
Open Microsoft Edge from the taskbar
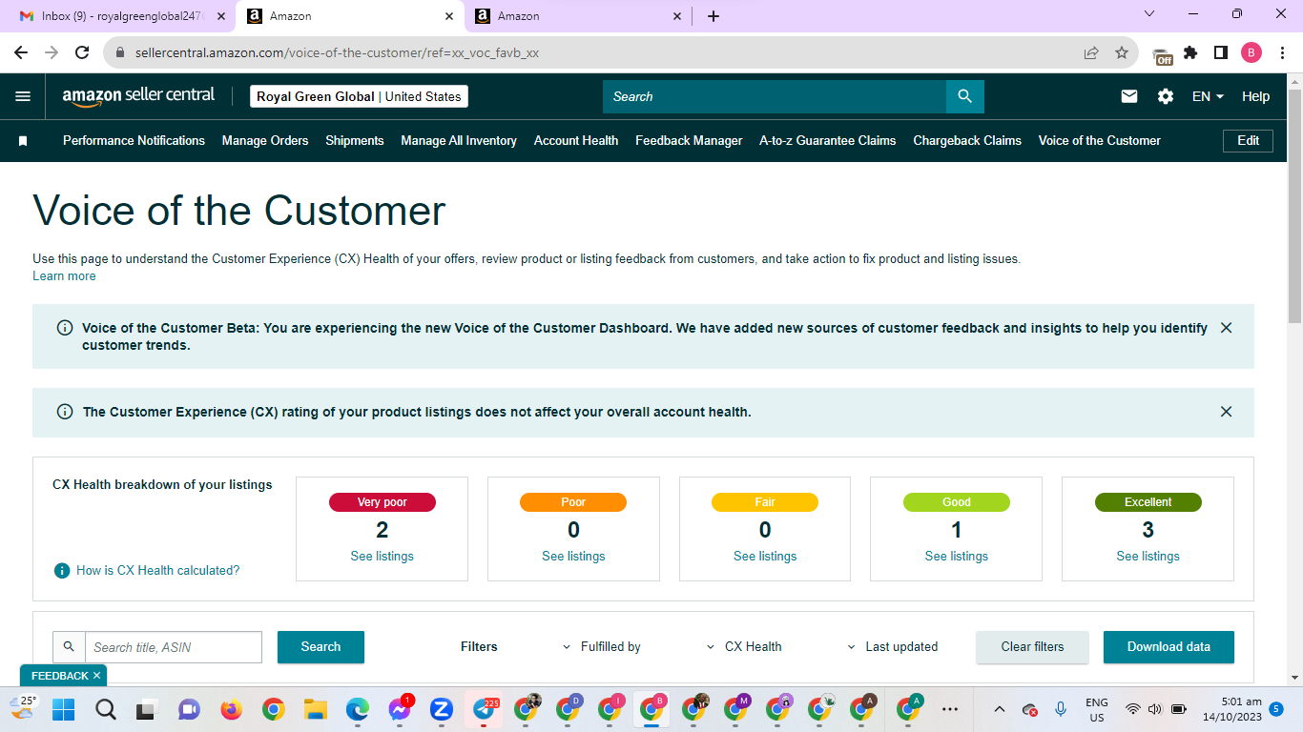[x=358, y=709]
